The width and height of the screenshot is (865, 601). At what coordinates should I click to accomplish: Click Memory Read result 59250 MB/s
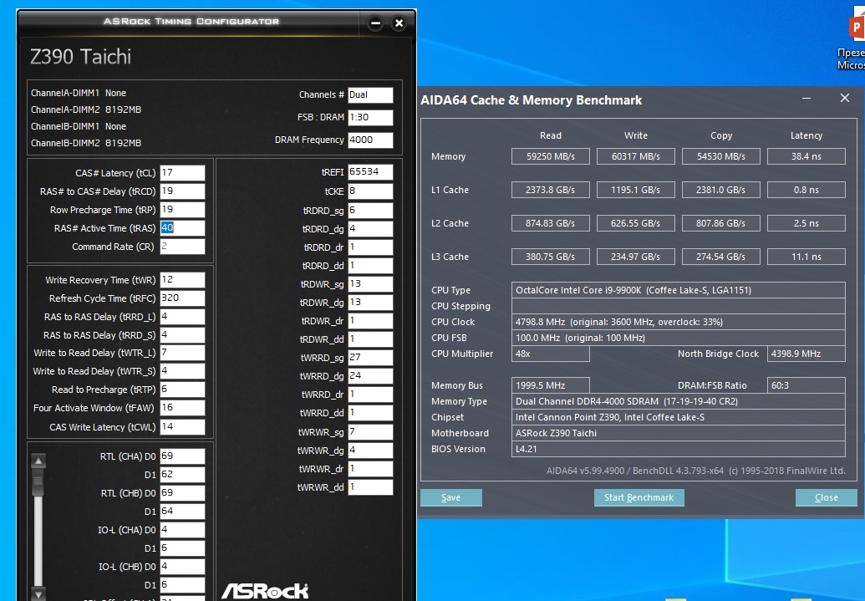(551, 156)
